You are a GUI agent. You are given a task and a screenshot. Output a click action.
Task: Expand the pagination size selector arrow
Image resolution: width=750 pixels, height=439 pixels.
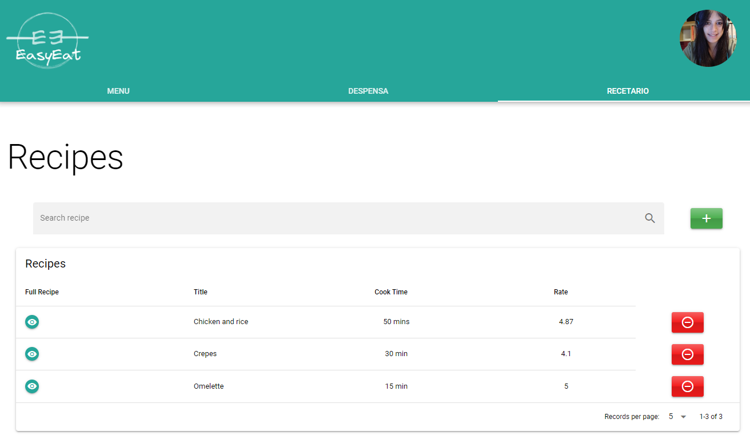683,417
